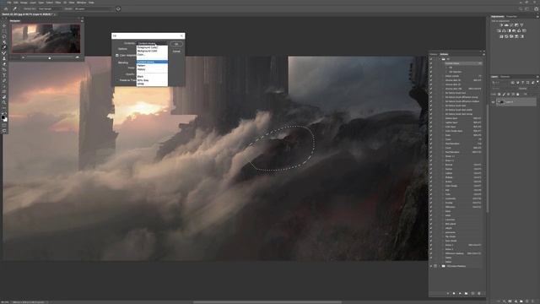Toggle checkmark for 3D Creation Presets set
Viewport: 540px width, 304px height.
[431, 266]
